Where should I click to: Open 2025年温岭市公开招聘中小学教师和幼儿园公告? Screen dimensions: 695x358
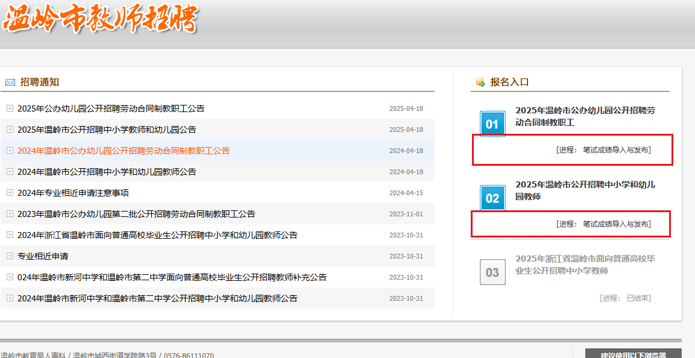(107, 130)
